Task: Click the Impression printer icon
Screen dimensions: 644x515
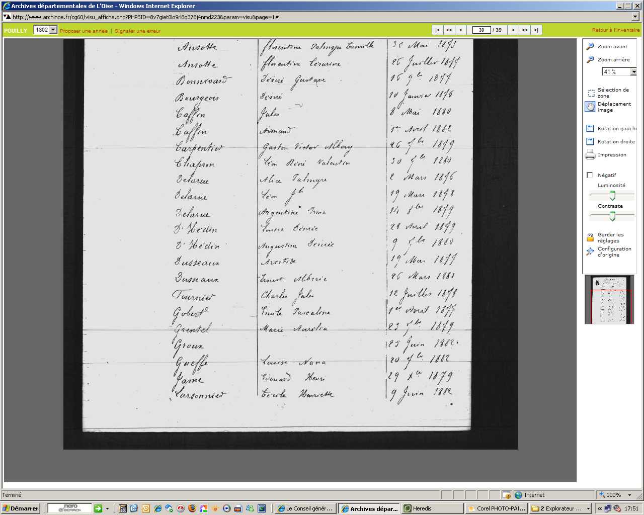Action: (x=590, y=155)
